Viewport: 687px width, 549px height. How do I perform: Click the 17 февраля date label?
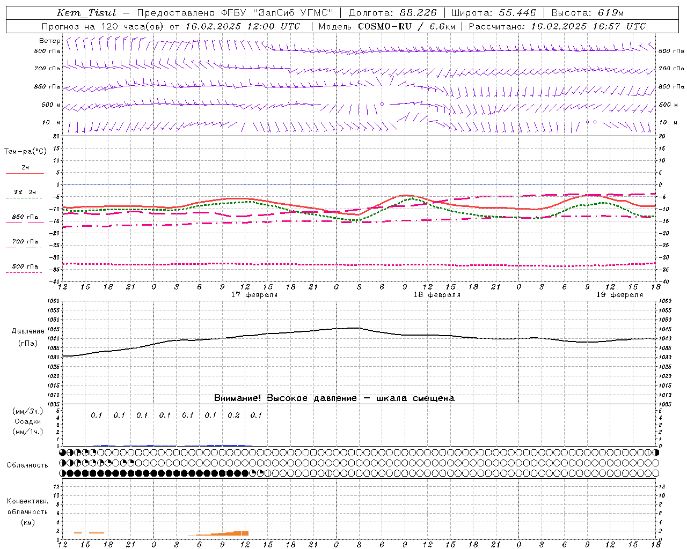click(254, 295)
